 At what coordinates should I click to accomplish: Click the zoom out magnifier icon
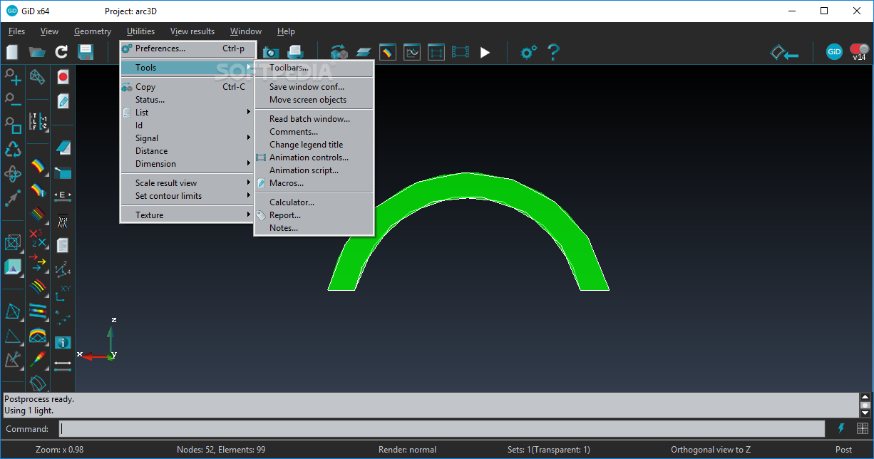tap(13, 100)
